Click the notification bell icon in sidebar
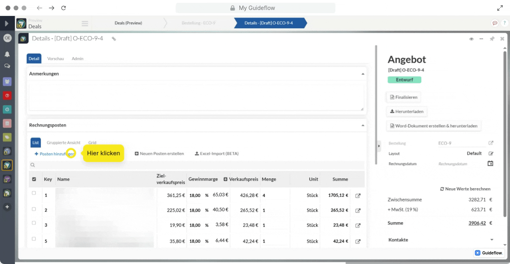Screen dimensions: 510x264 7,54
